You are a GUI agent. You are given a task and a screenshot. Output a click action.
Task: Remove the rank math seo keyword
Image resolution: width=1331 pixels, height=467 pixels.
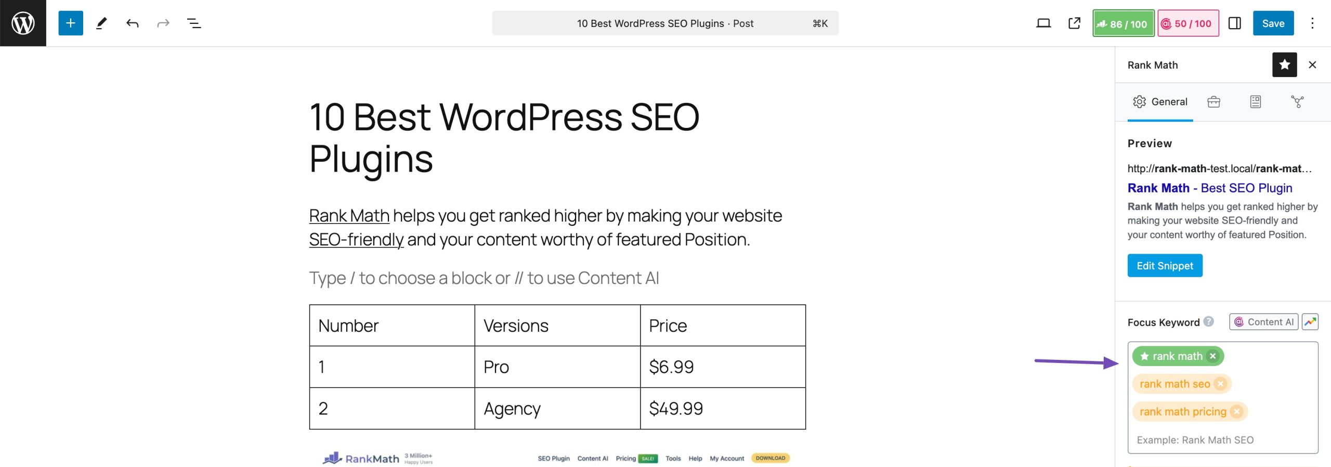[x=1220, y=384]
